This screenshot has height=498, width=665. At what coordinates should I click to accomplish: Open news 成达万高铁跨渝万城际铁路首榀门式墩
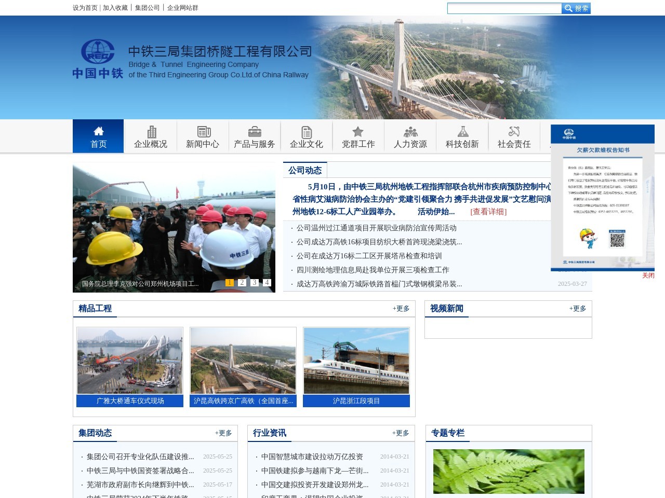[379, 284]
